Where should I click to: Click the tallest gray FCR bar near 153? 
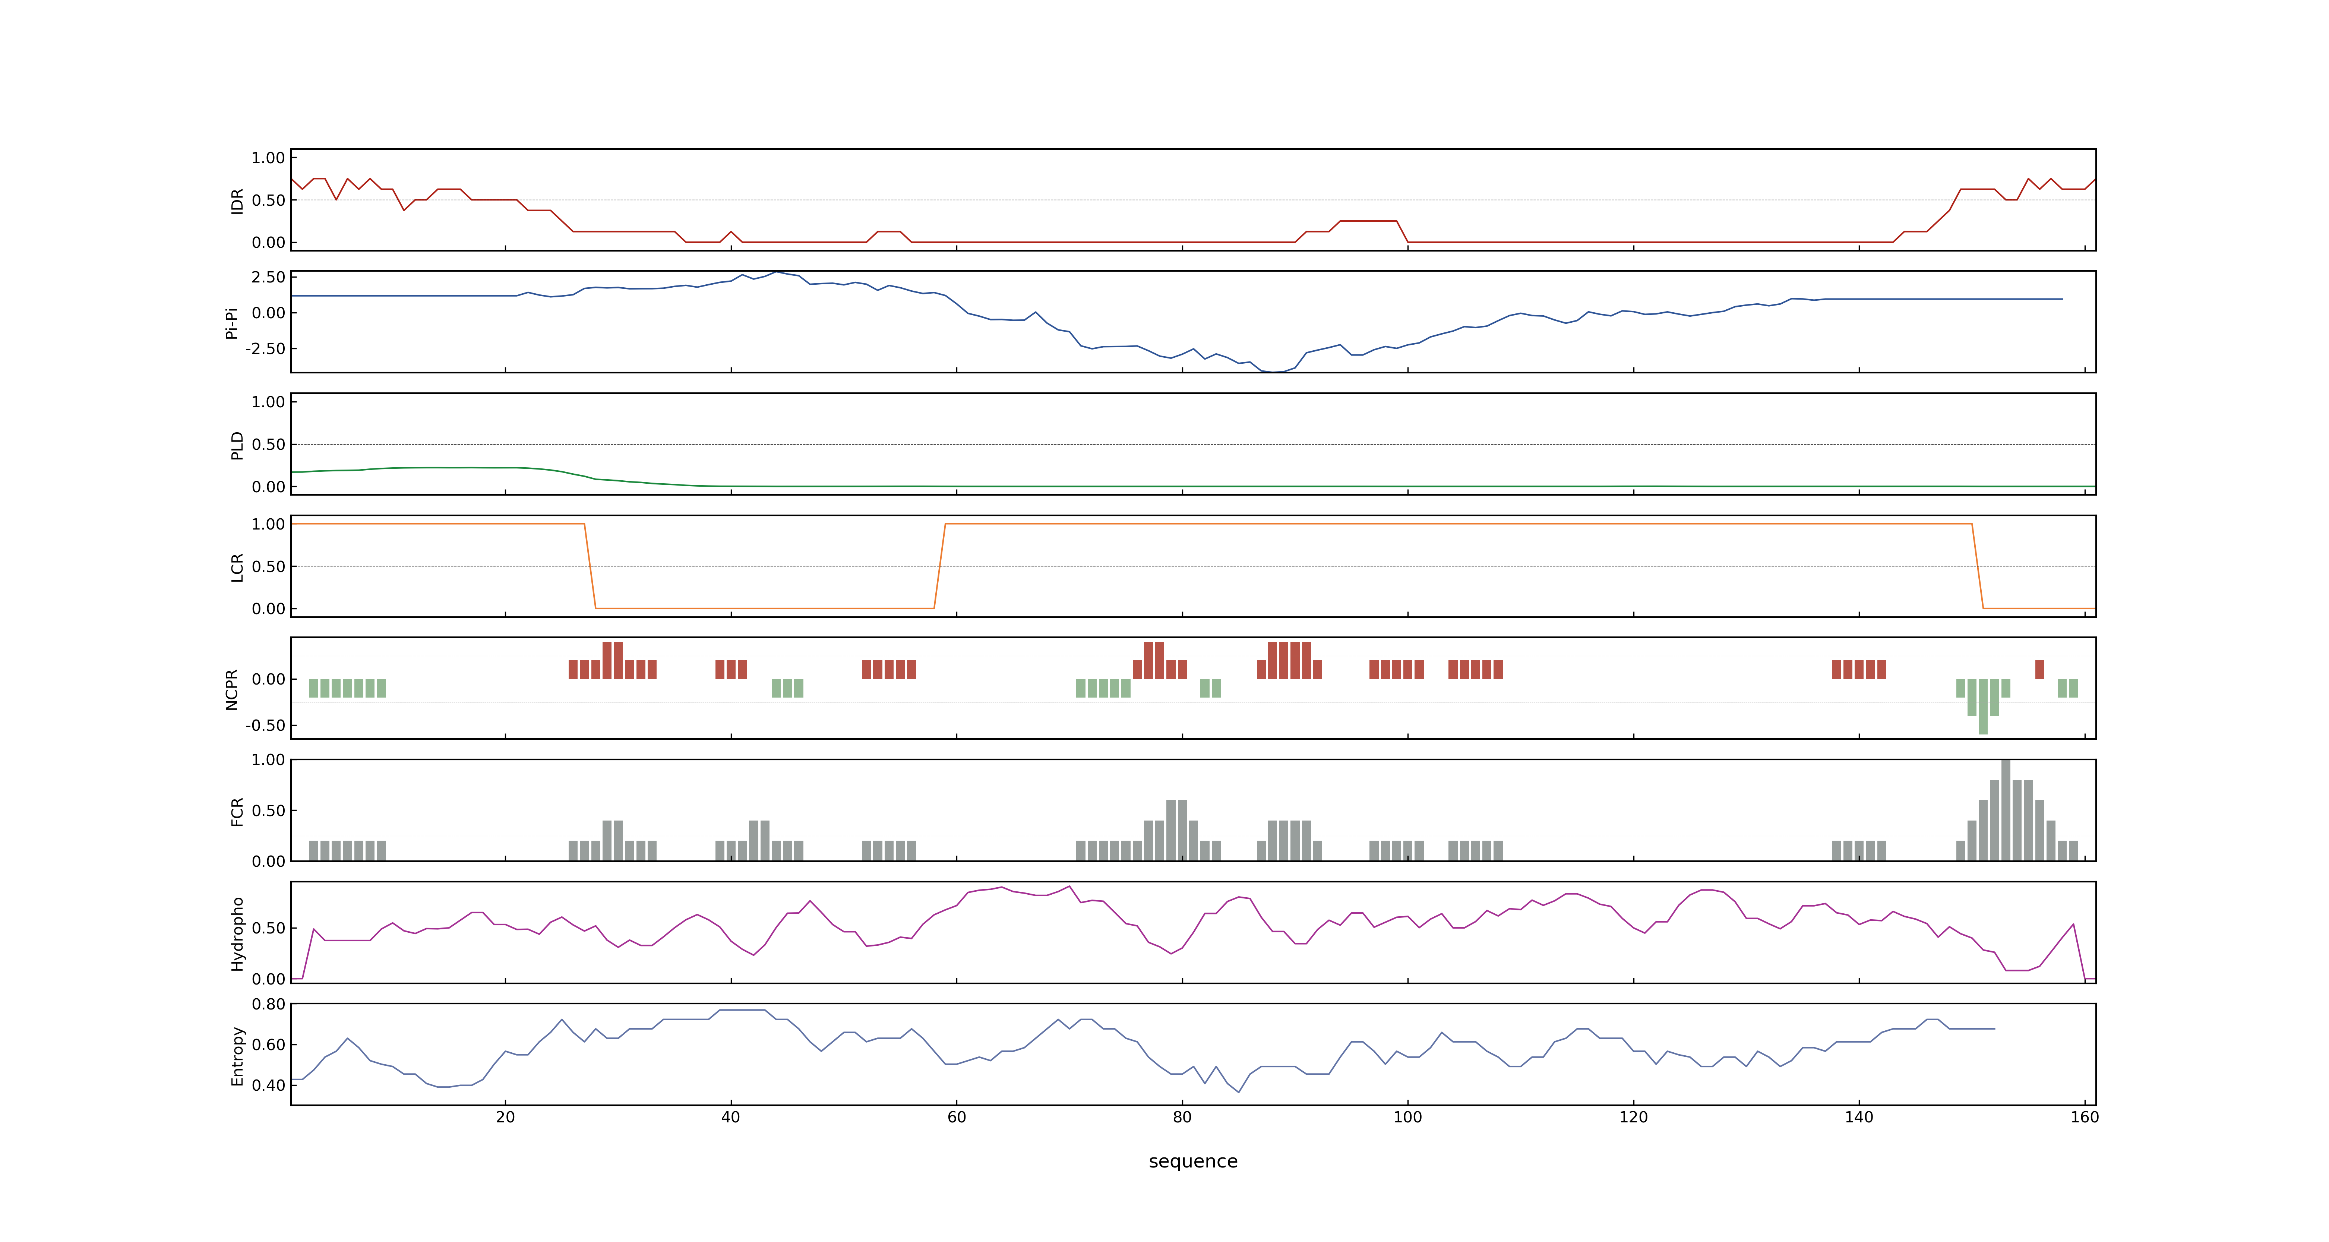(2005, 810)
